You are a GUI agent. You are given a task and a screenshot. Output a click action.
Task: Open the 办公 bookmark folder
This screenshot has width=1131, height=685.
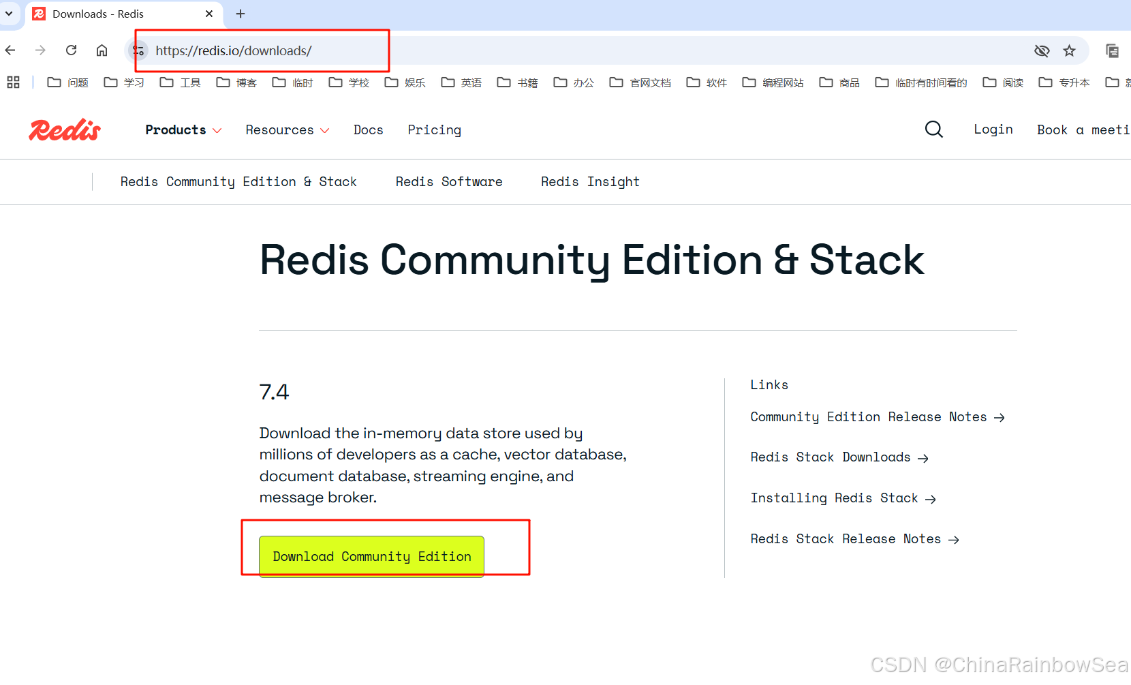pos(574,82)
